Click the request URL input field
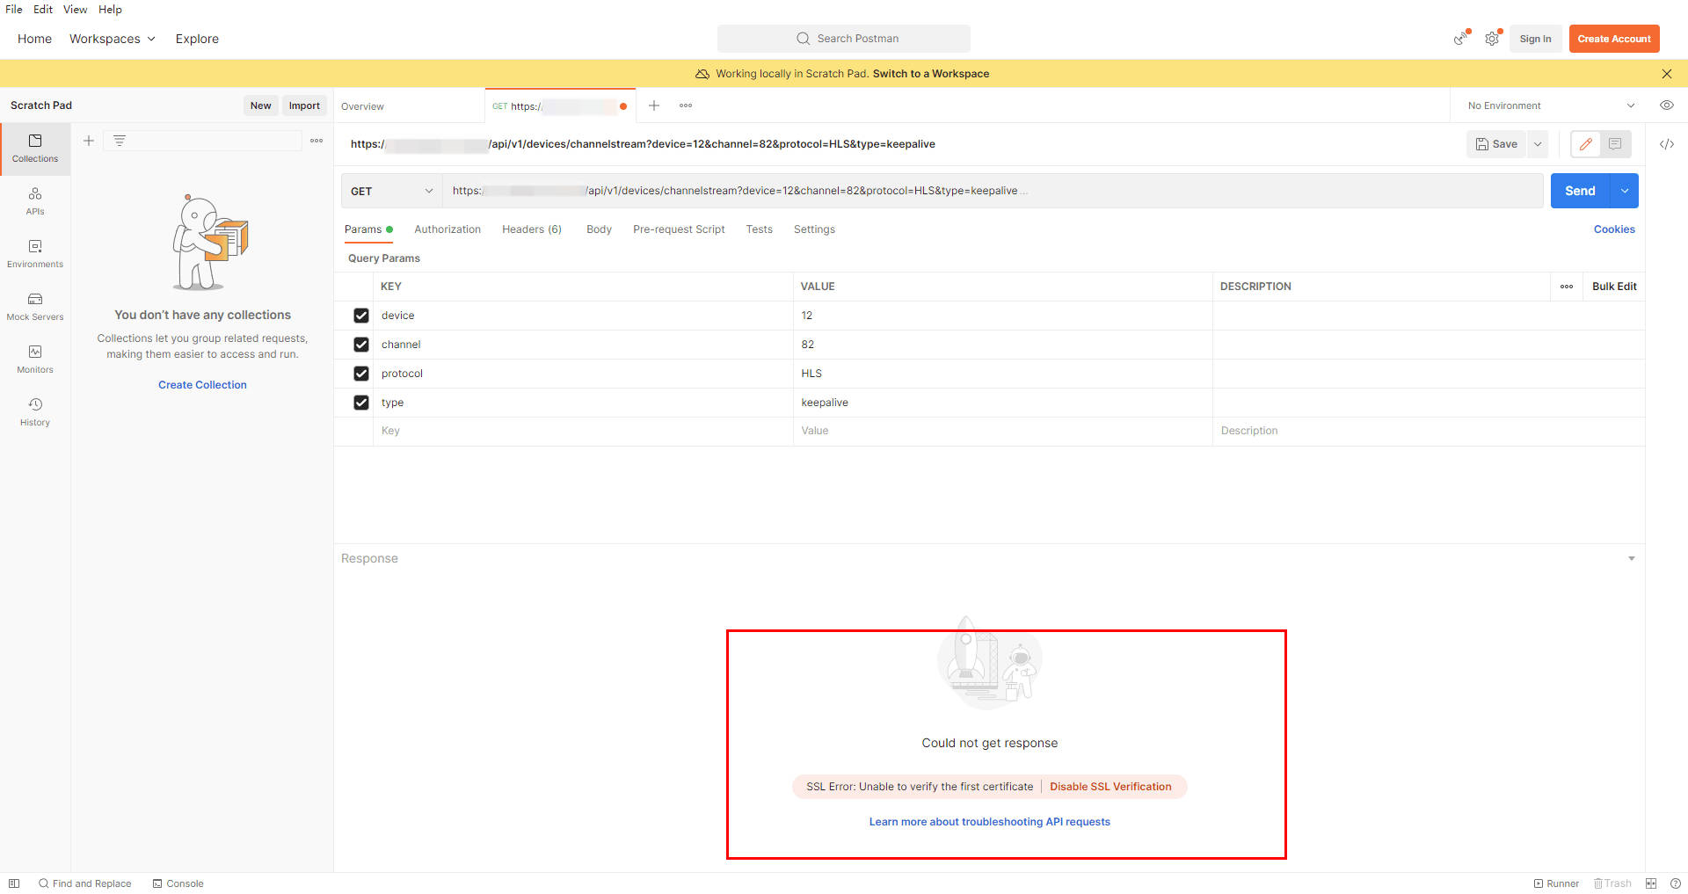Image resolution: width=1688 pixels, height=894 pixels. click(993, 191)
